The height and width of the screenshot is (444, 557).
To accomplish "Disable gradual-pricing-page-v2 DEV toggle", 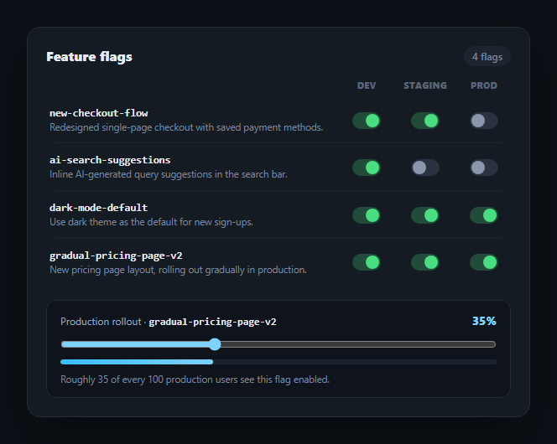I will coord(367,262).
